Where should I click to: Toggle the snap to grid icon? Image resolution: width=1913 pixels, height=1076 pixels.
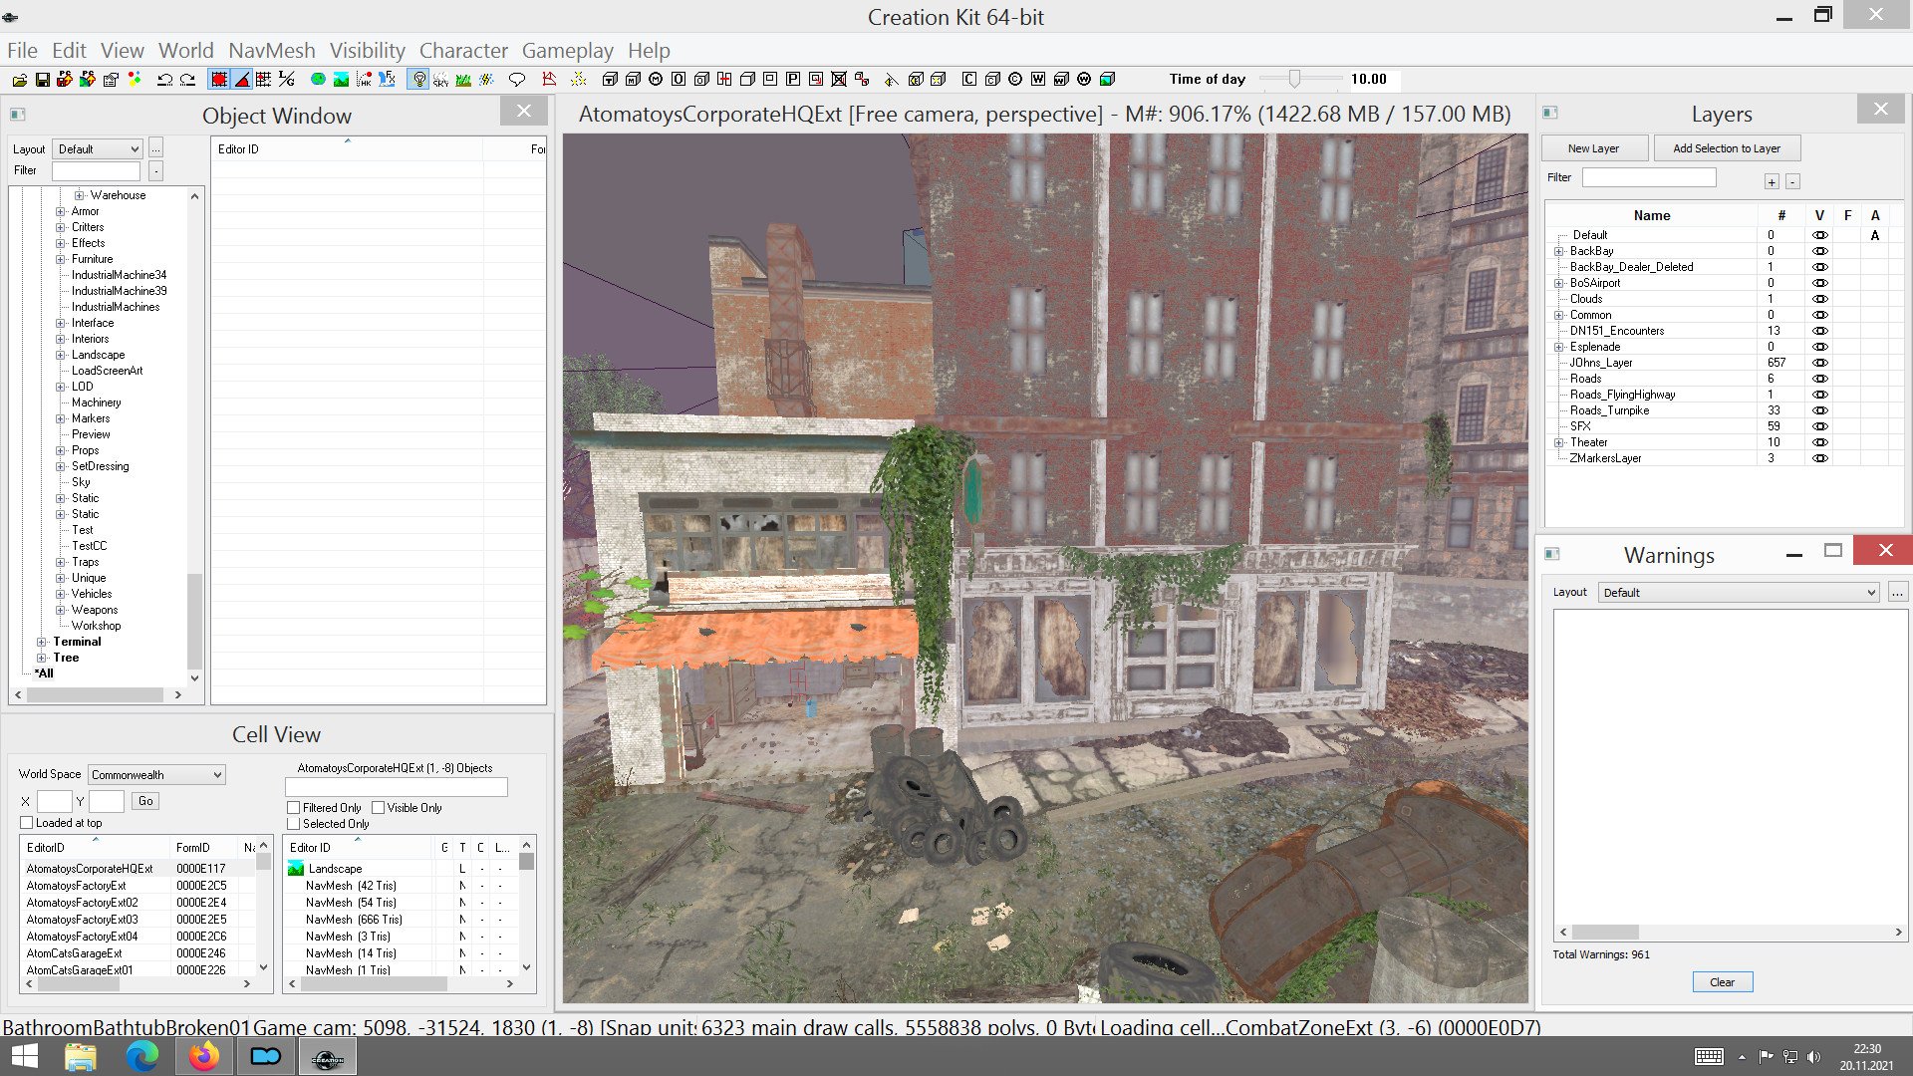pos(219,79)
